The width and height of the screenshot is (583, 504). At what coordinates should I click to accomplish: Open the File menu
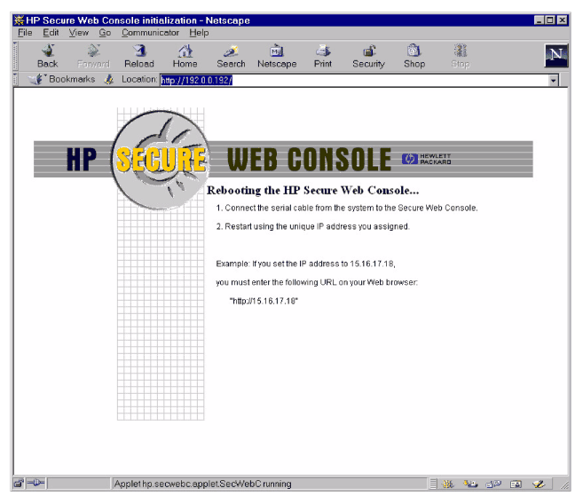[25, 33]
